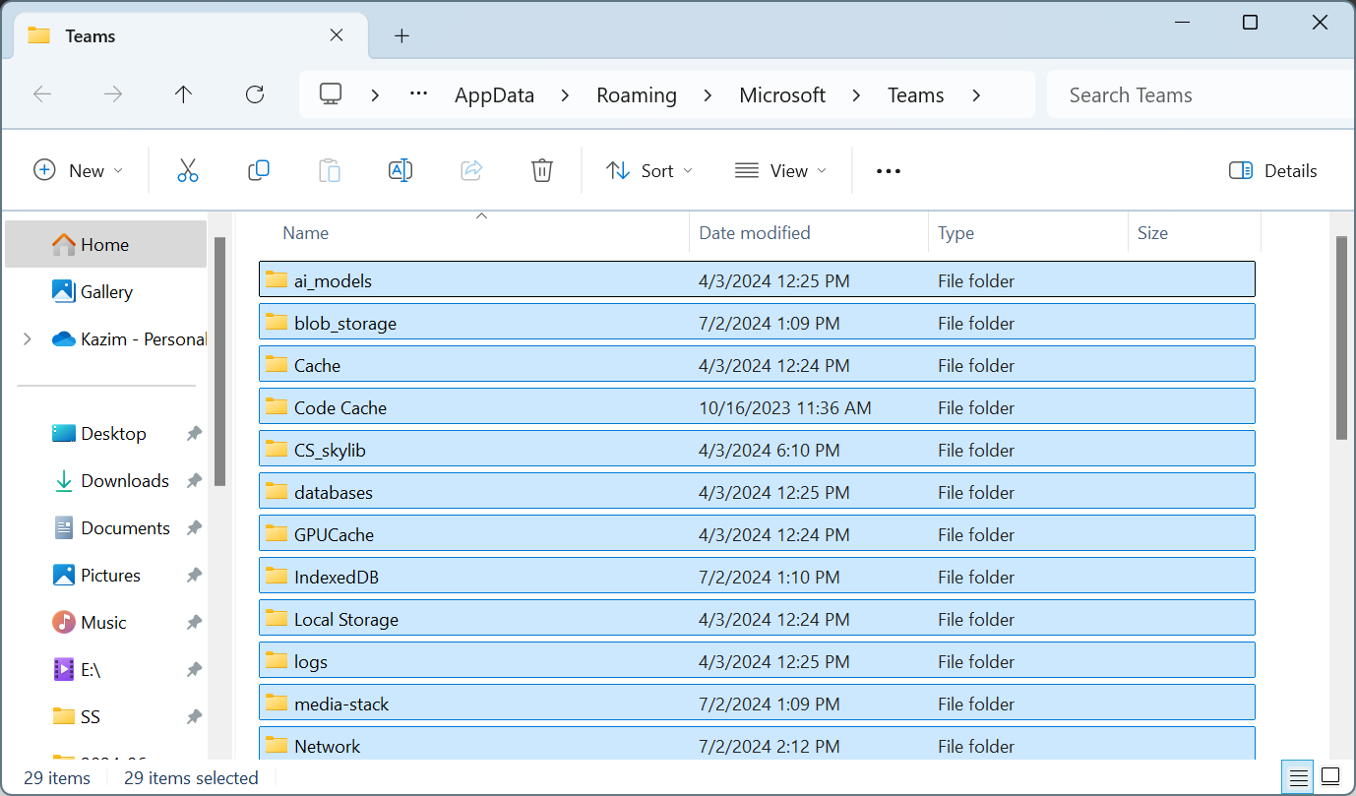1356x796 pixels.
Task: Expand chevron after Roaming breadcrumb
Action: click(x=708, y=94)
